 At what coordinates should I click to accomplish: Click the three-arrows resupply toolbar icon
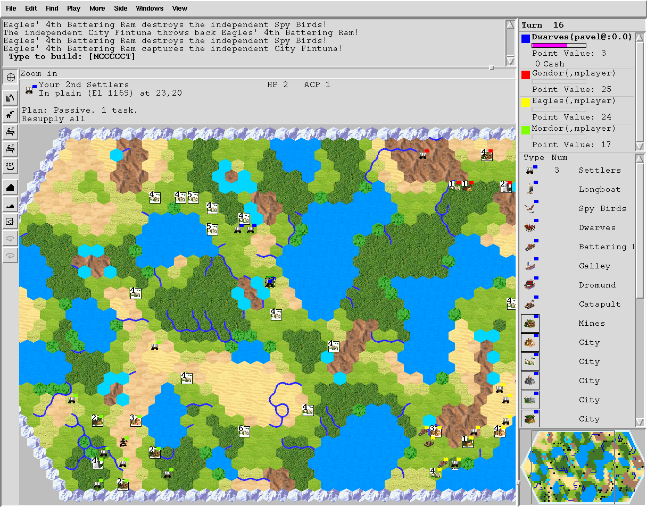pyautogui.click(x=11, y=166)
